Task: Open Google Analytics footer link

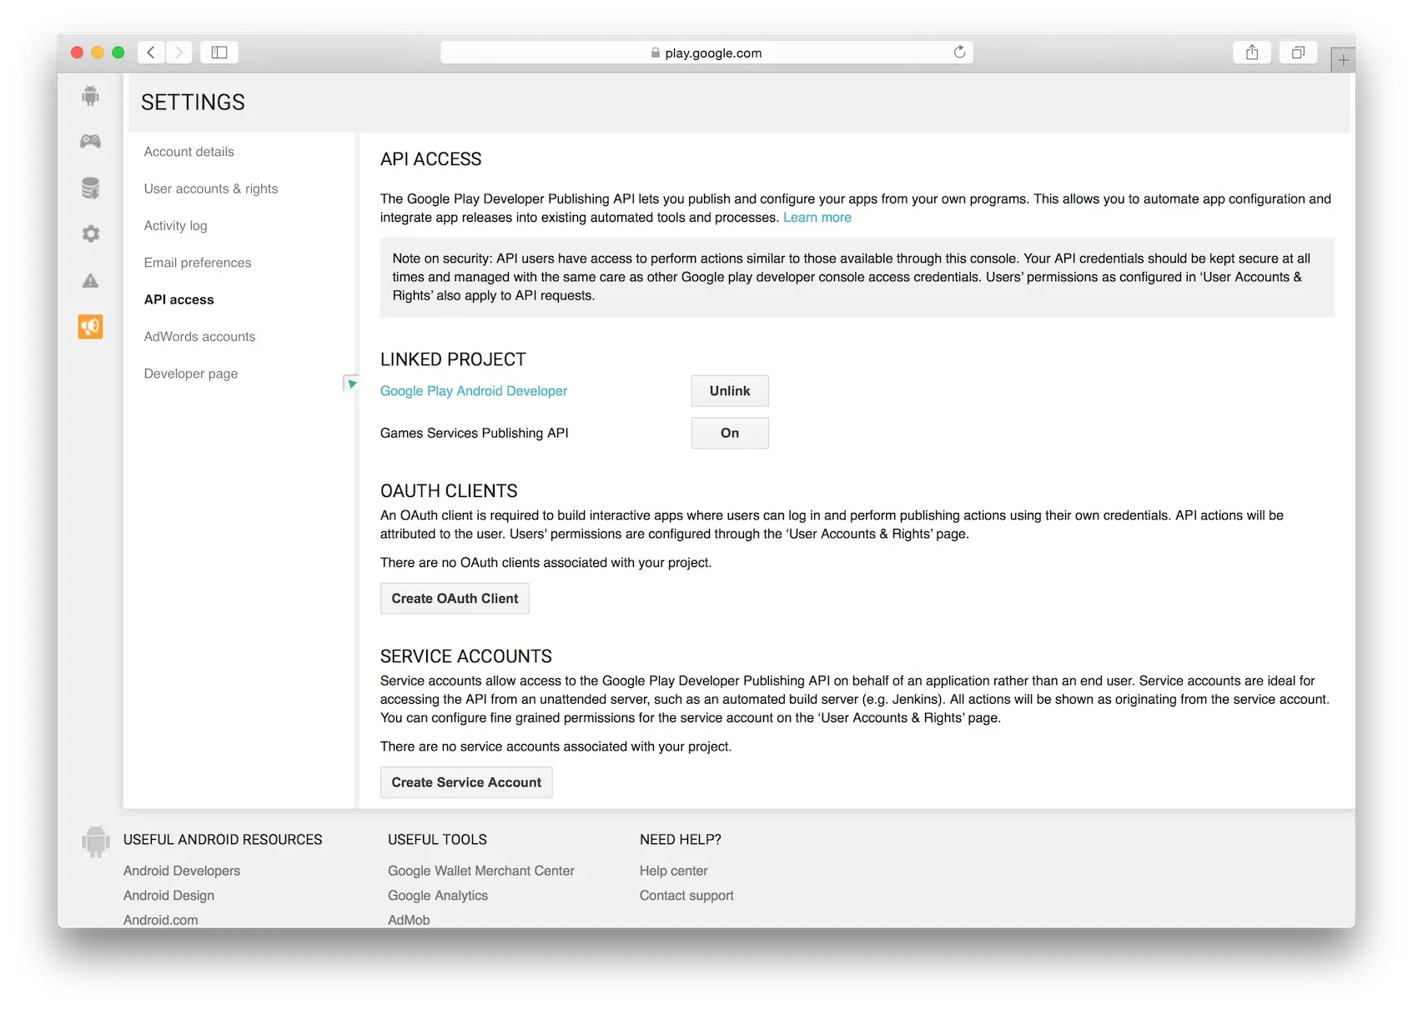Action: [x=438, y=896]
